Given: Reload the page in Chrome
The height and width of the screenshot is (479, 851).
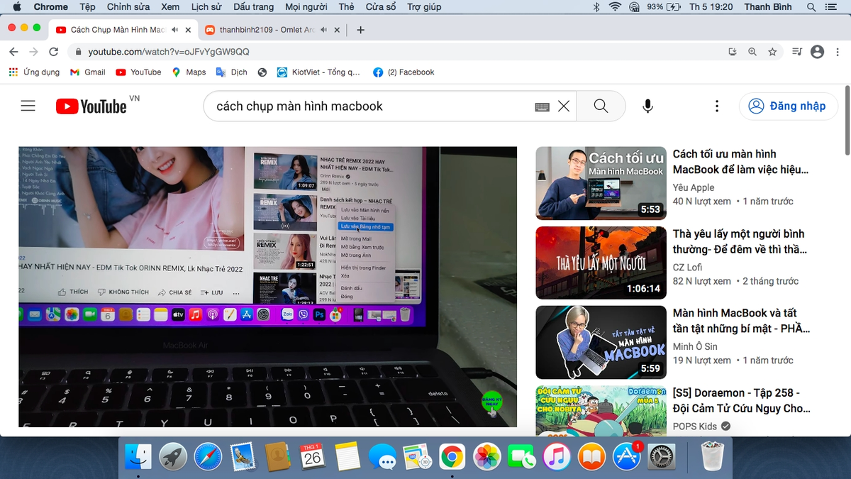Looking at the screenshot, I should tap(53, 52).
